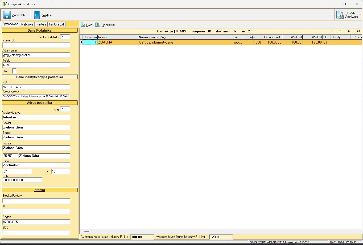Select the godz unit cell

238,42
